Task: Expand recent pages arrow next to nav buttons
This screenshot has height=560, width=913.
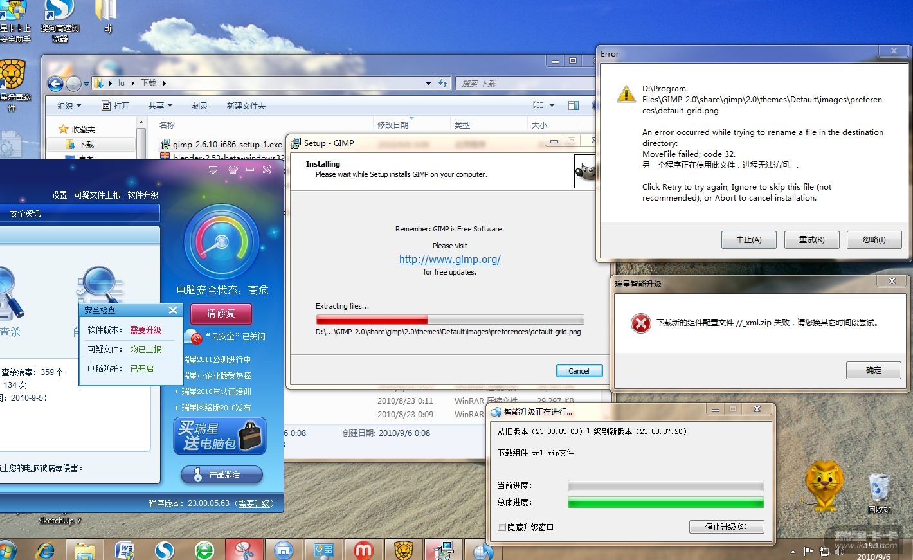Action: tap(86, 84)
